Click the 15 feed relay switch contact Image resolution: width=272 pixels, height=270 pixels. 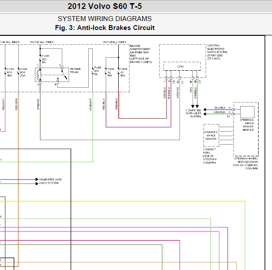(x=64, y=74)
